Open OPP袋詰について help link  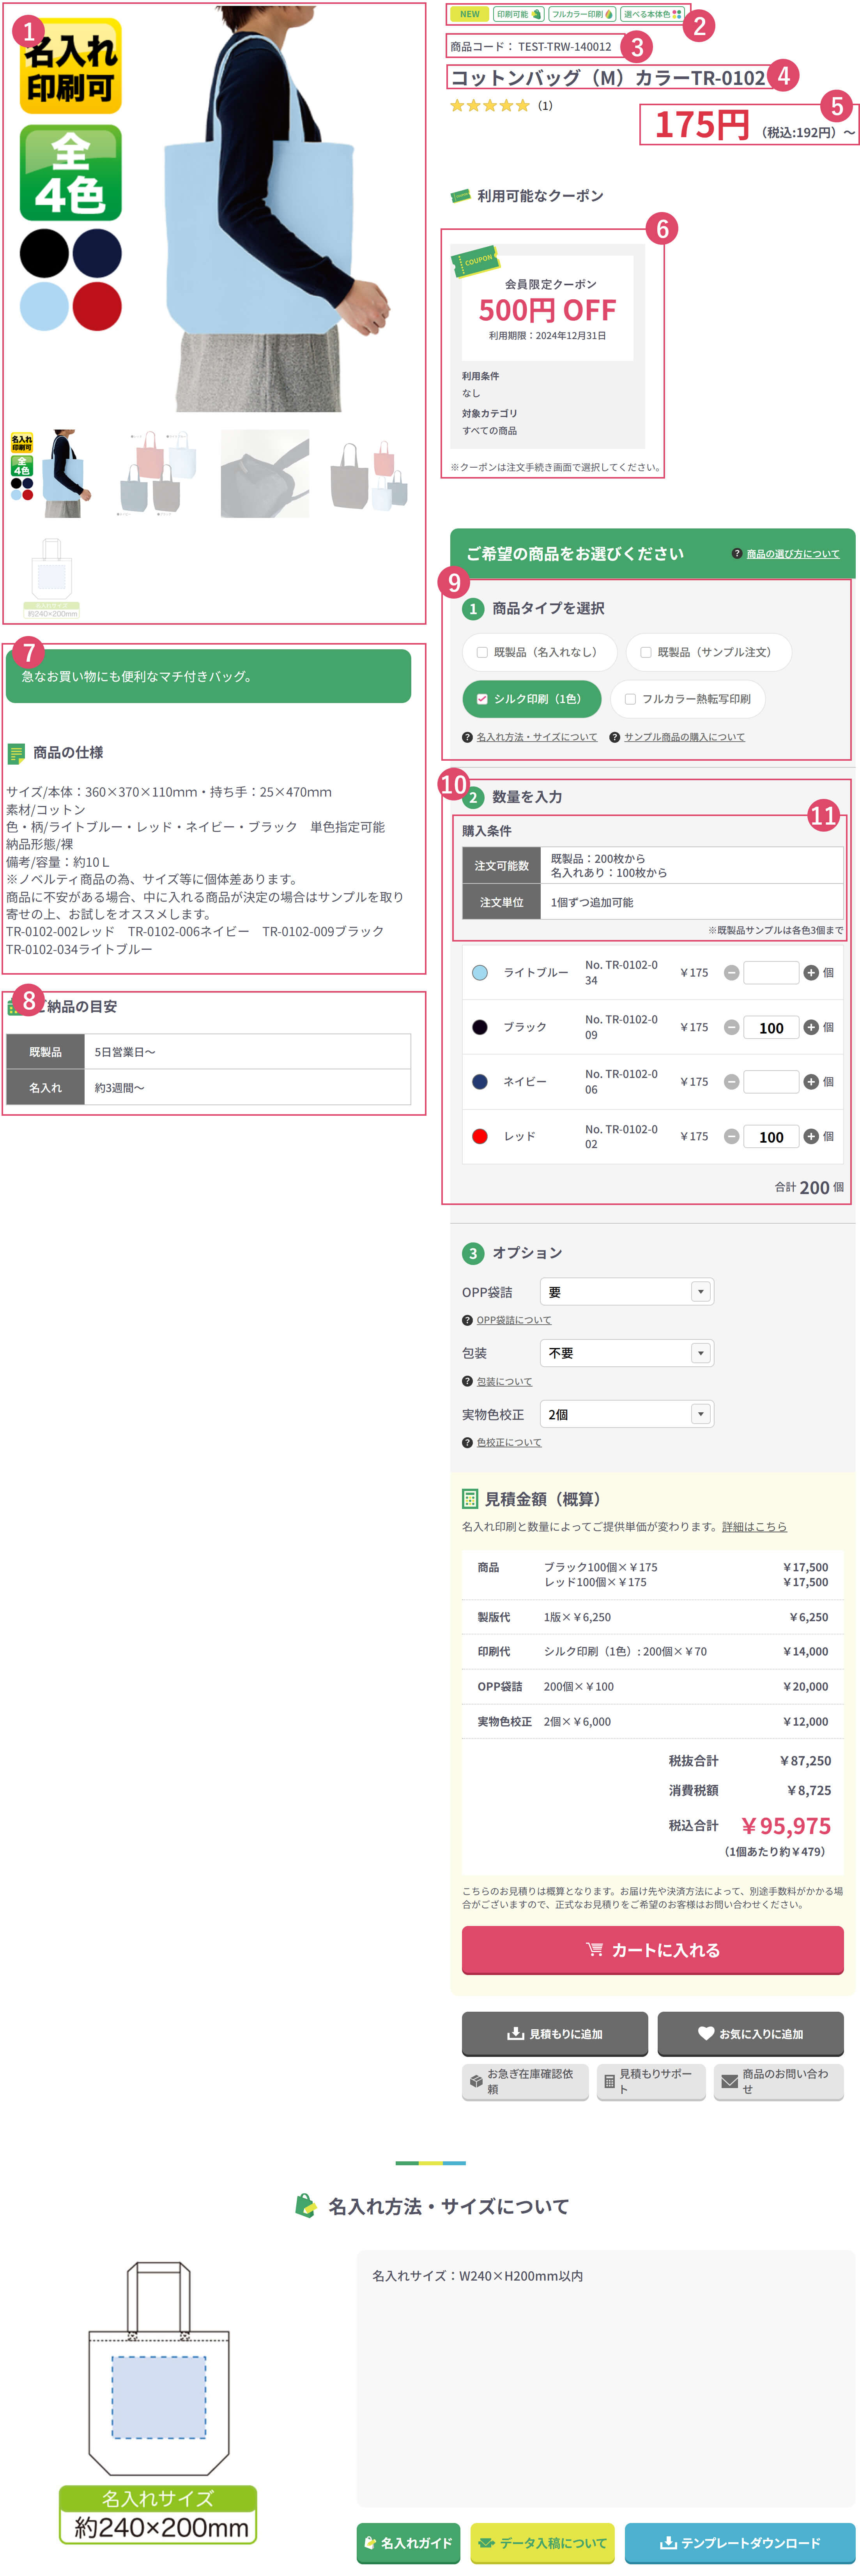coord(513,1320)
